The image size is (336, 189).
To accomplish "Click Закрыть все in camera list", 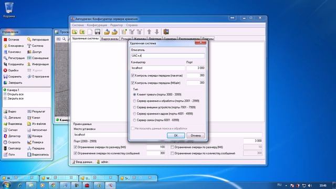I will coord(13,99).
